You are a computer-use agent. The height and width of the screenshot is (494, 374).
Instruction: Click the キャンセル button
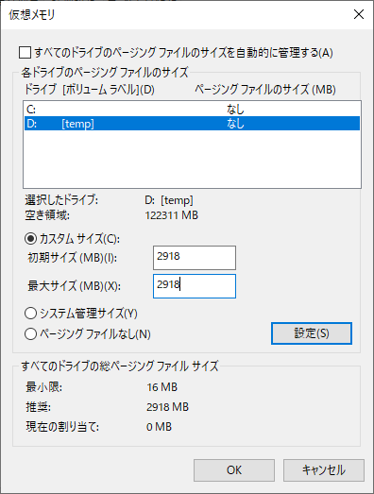pyautogui.click(x=324, y=470)
